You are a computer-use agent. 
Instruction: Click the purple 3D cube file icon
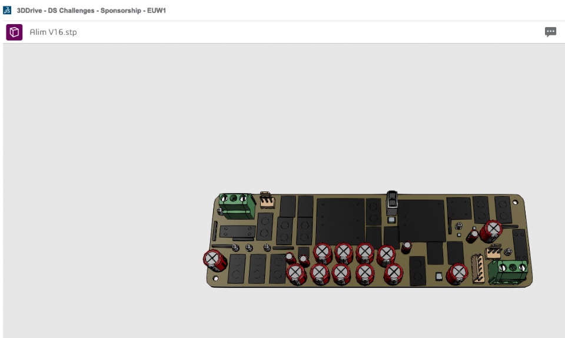[x=14, y=32]
